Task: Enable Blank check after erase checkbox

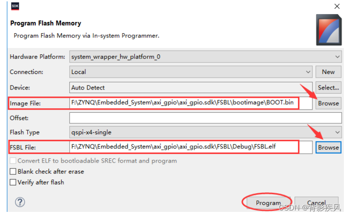Action: pos(13,172)
